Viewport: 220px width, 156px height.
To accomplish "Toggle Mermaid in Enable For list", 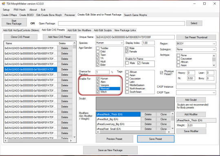I will tap(98, 89).
